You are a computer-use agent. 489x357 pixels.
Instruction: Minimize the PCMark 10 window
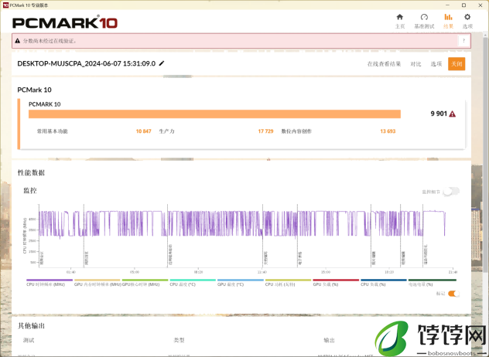447,5
